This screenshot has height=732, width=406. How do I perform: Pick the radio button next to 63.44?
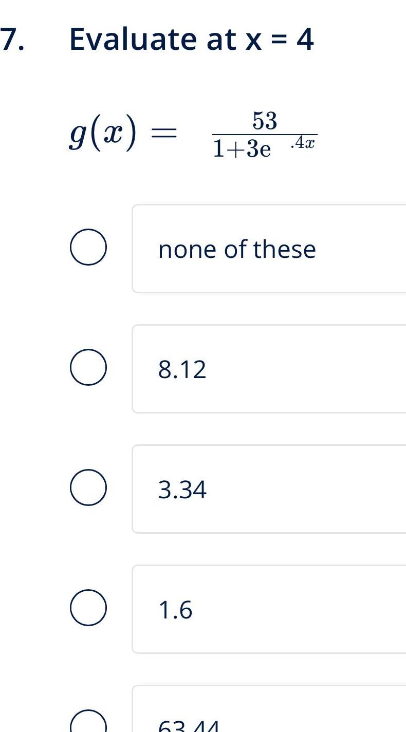[x=89, y=724]
